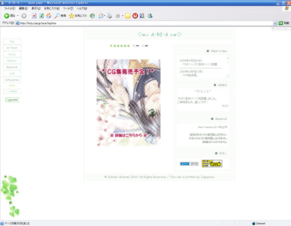The width and height of the screenshot is (291, 226).
Task: Open the 表示(V) menu
Action: 36,8
